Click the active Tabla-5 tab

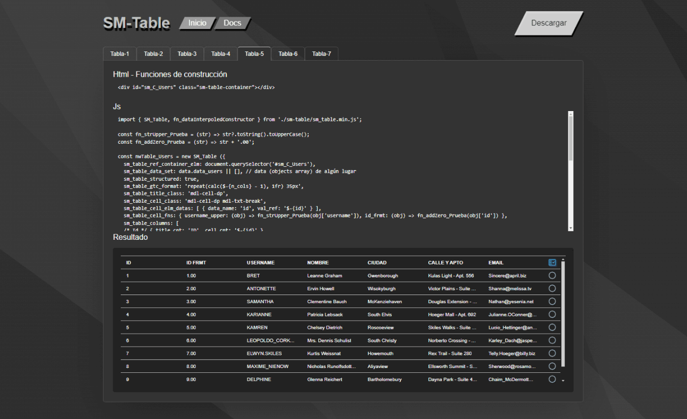[x=254, y=54]
